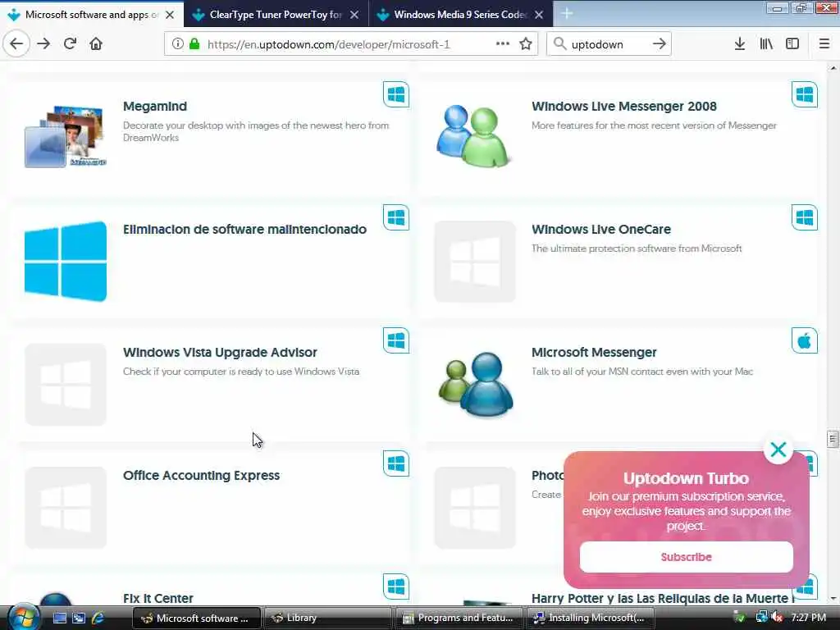840x630 pixels.
Task: Open the Microsoft Messenger link
Action: click(594, 353)
